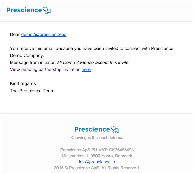Viewport: 194px width, 173px height.
Task: Click the Majsmarken 1, Hobro address line
Action: tap(97, 156)
